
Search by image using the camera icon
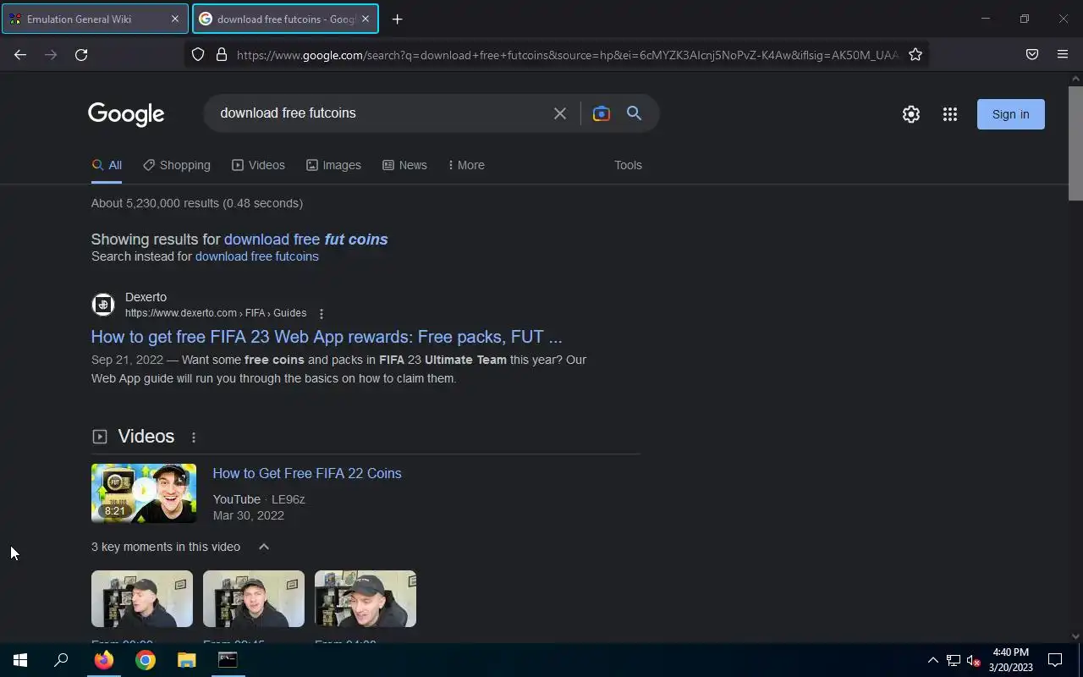click(x=602, y=113)
